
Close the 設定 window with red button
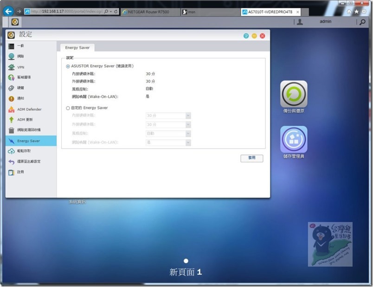263,36
